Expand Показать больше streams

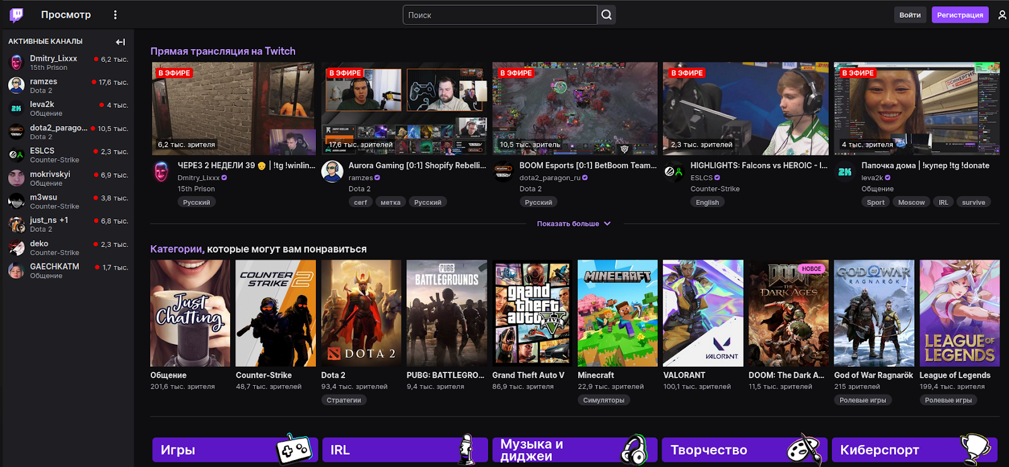[x=574, y=224]
